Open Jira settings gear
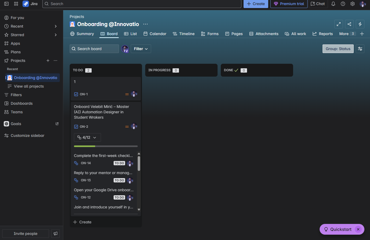The image size is (370, 240). [353, 4]
